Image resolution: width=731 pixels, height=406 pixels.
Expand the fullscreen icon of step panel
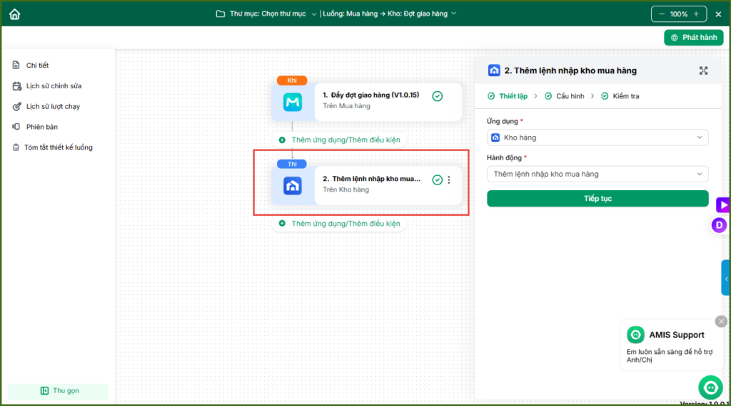tap(703, 71)
